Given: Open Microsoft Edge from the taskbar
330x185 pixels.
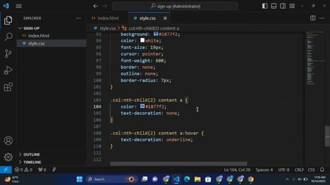Looking at the screenshot, I should point(187,179).
